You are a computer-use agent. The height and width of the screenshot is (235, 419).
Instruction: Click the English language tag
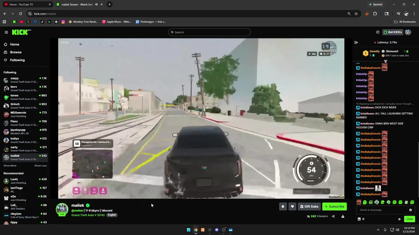(x=112, y=215)
